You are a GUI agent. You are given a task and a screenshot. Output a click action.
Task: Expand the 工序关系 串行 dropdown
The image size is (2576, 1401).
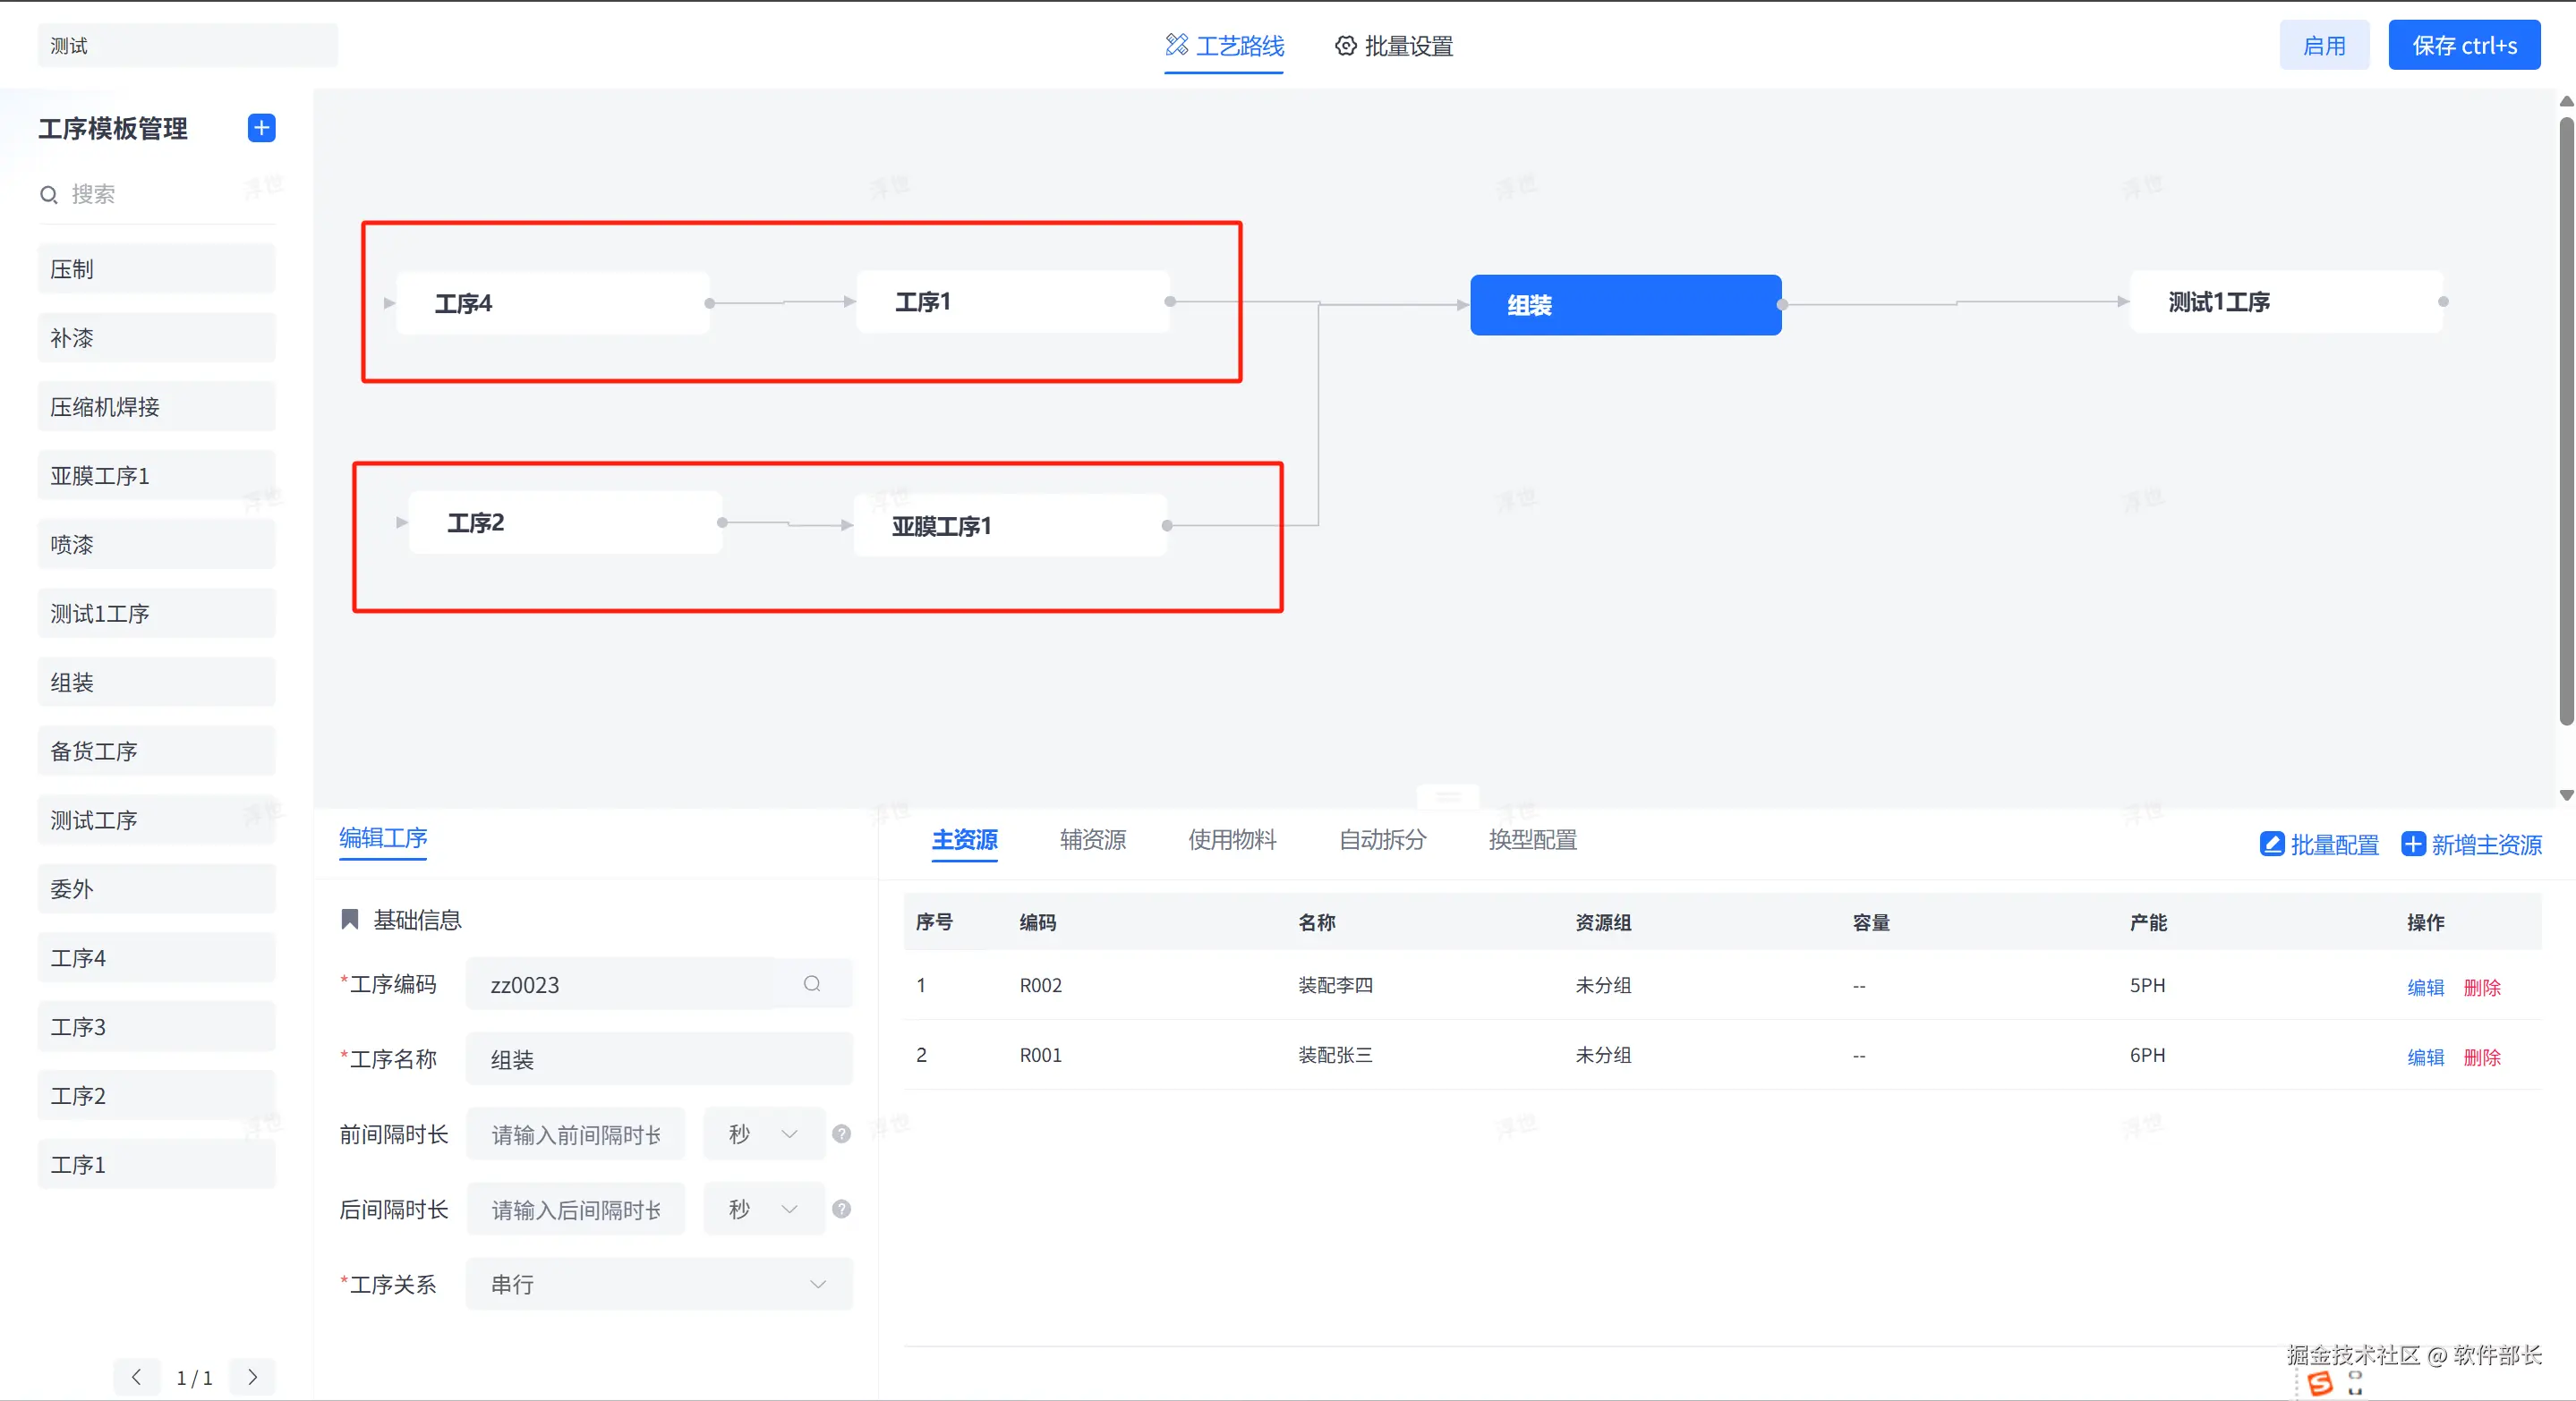[x=659, y=1284]
